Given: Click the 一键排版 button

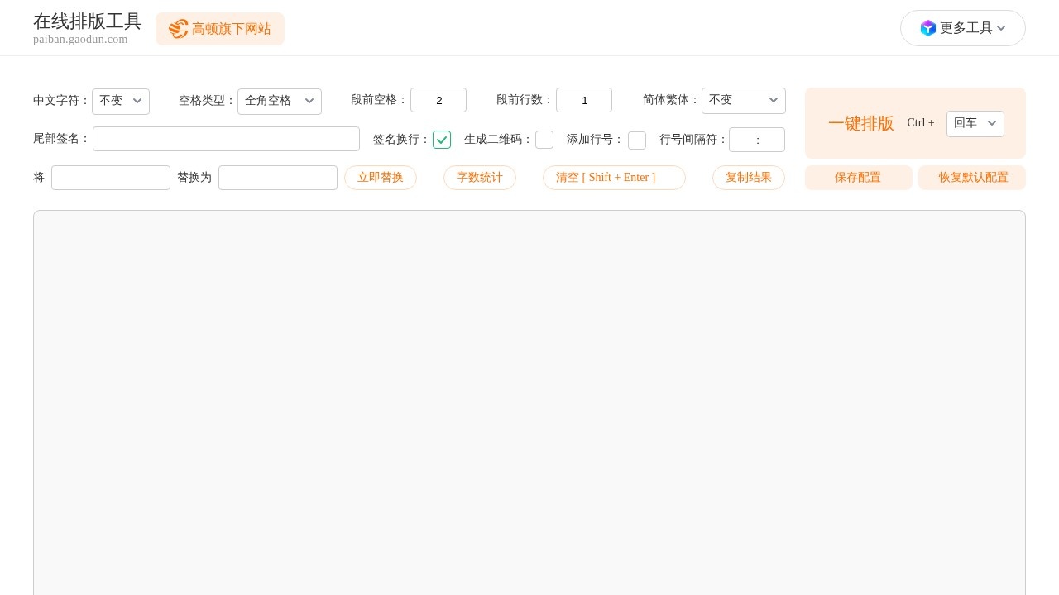Looking at the screenshot, I should pyautogui.click(x=861, y=123).
